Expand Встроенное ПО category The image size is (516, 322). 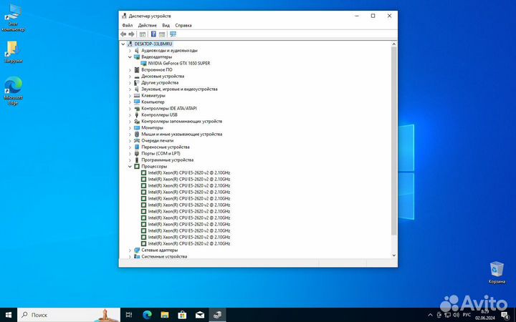point(130,69)
